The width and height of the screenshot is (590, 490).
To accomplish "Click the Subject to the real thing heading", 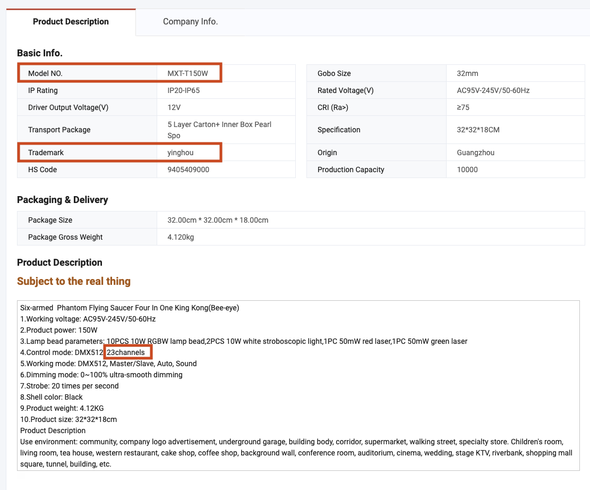I will 74,281.
